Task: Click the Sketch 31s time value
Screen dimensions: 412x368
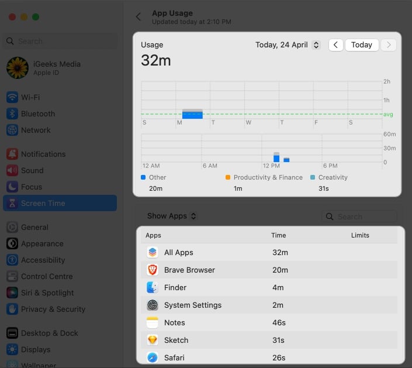Action: (x=278, y=340)
